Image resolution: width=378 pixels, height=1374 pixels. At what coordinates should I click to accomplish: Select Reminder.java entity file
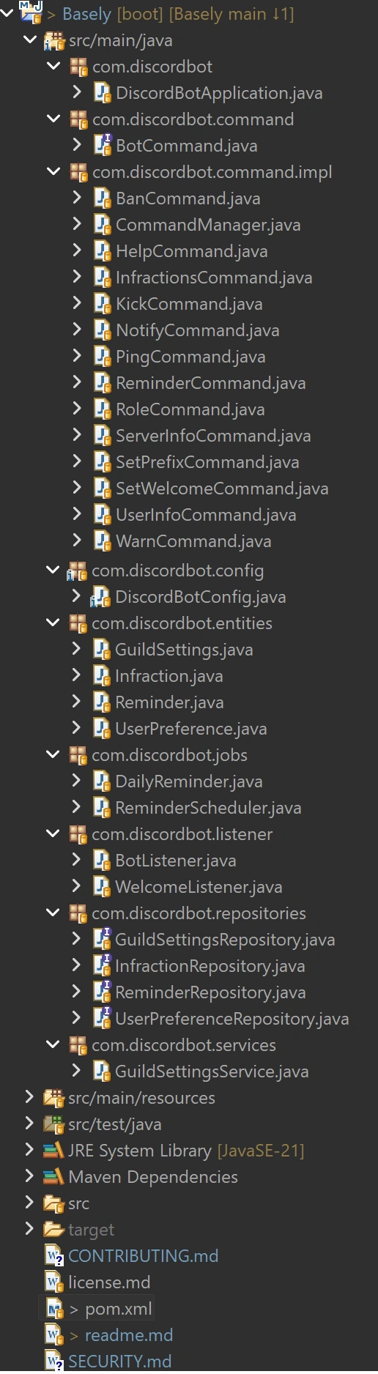pyautogui.click(x=169, y=702)
